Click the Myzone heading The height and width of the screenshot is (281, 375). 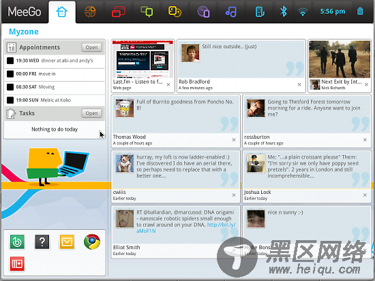click(24, 32)
